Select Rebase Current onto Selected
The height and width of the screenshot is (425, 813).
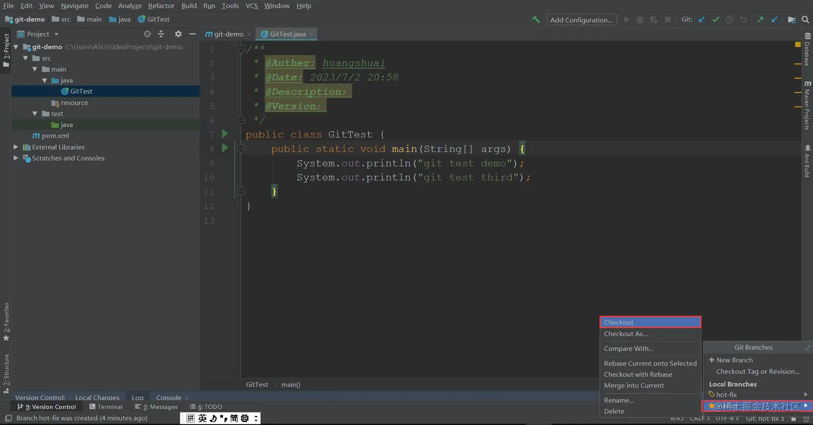(650, 363)
